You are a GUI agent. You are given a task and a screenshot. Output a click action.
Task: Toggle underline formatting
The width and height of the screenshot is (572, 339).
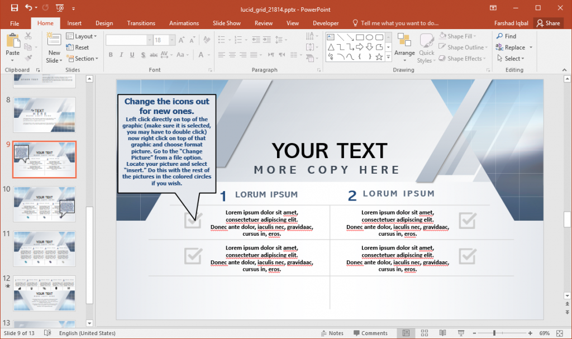[132, 55]
